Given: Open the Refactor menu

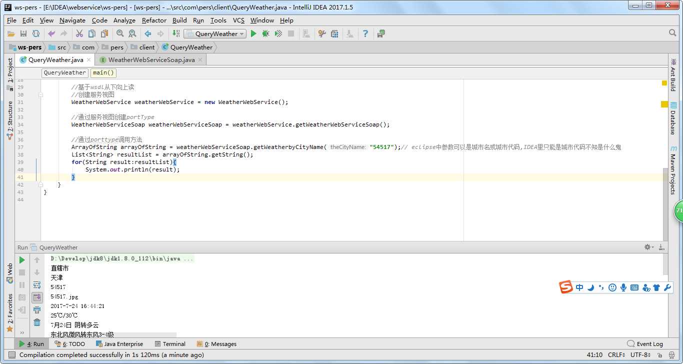Looking at the screenshot, I should click(x=154, y=20).
